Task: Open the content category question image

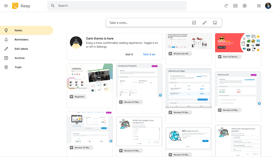Action: pyautogui.click(x=139, y=132)
